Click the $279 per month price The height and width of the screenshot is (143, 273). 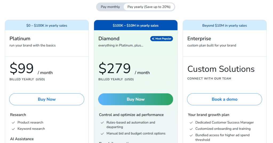pyautogui.click(x=115, y=69)
